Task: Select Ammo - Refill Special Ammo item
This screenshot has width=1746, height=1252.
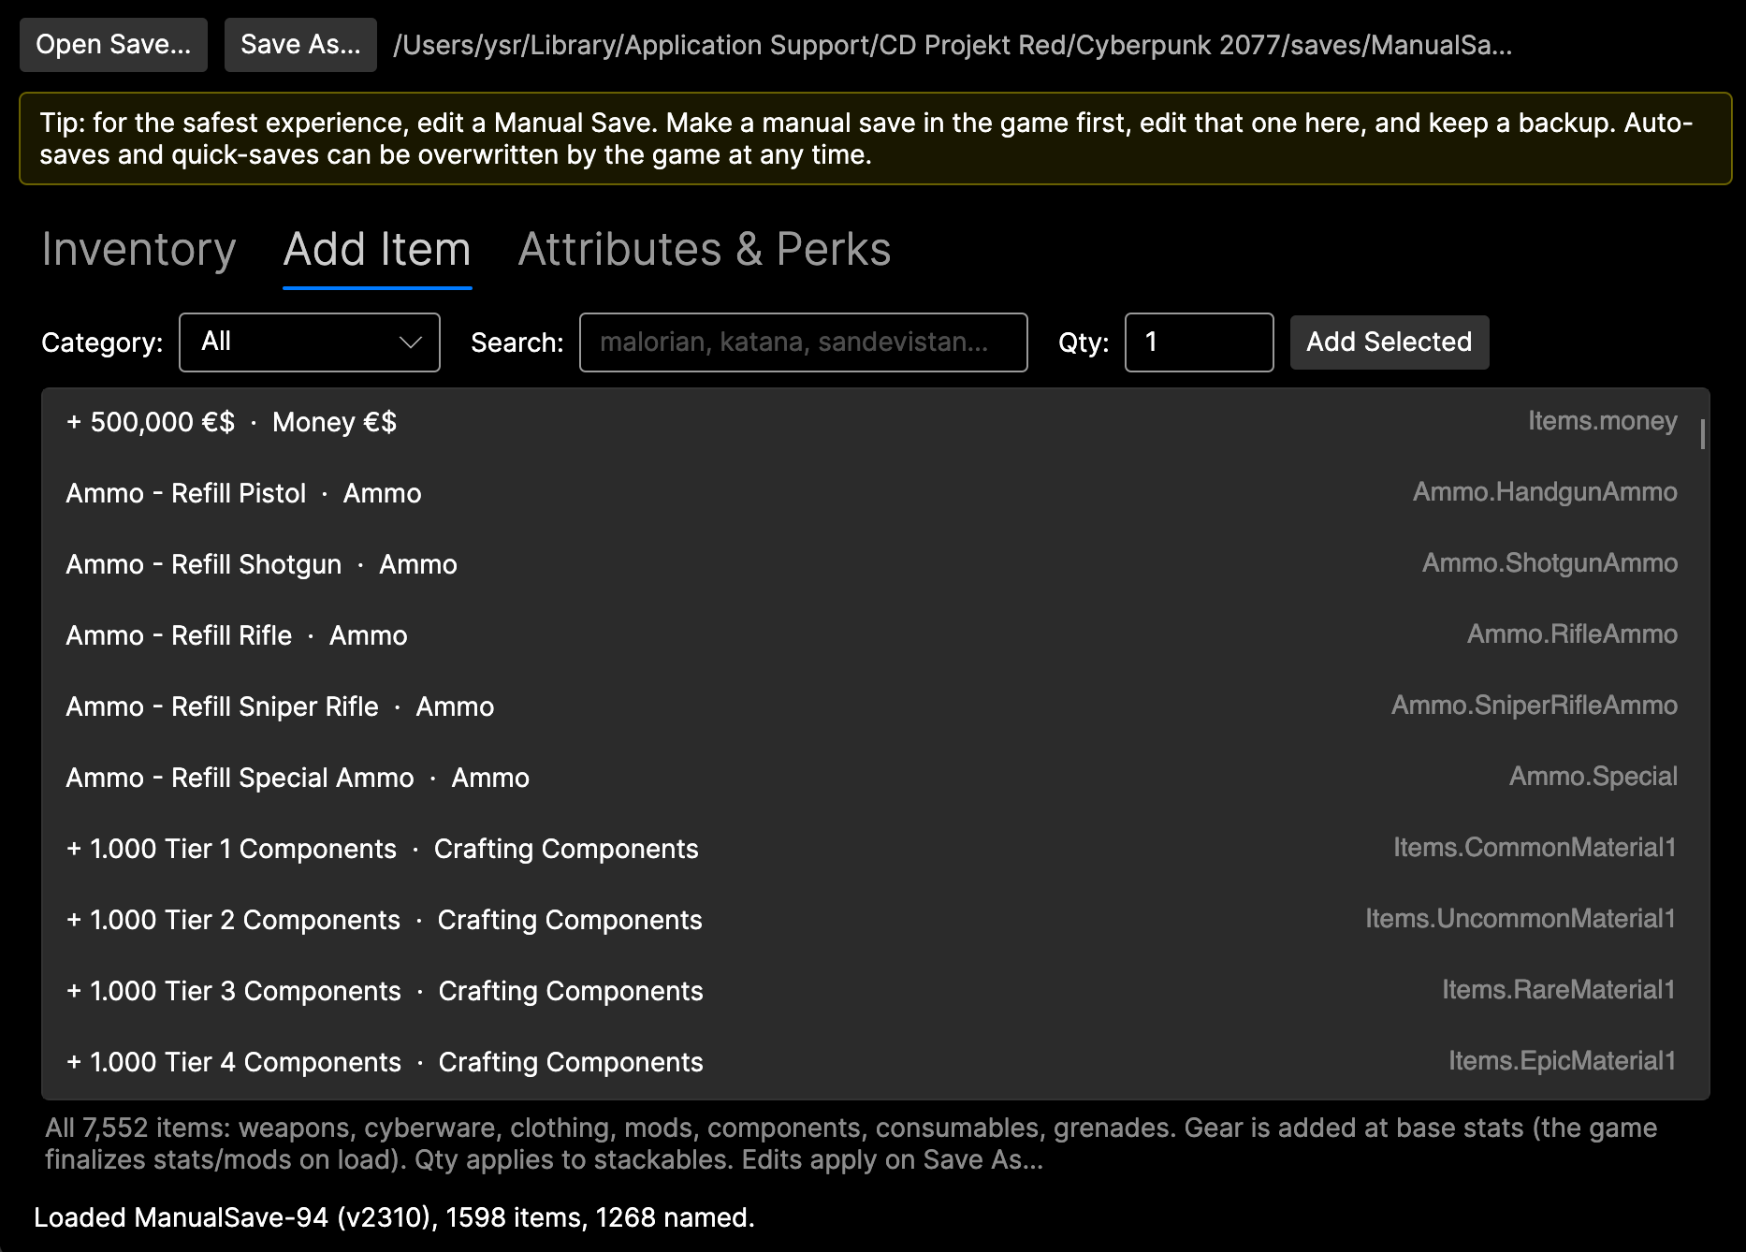Action: (x=876, y=778)
